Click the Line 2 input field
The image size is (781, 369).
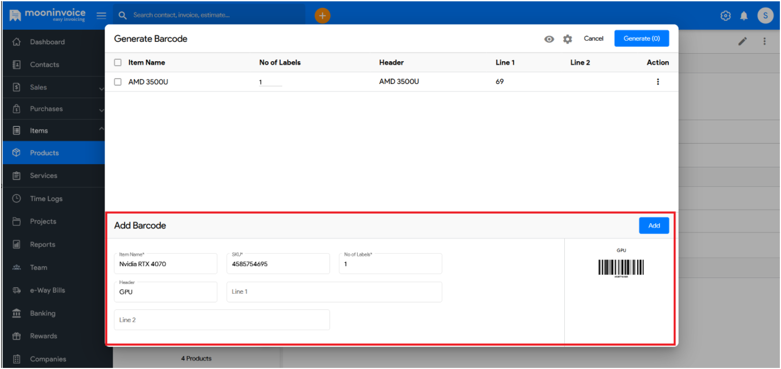click(222, 320)
